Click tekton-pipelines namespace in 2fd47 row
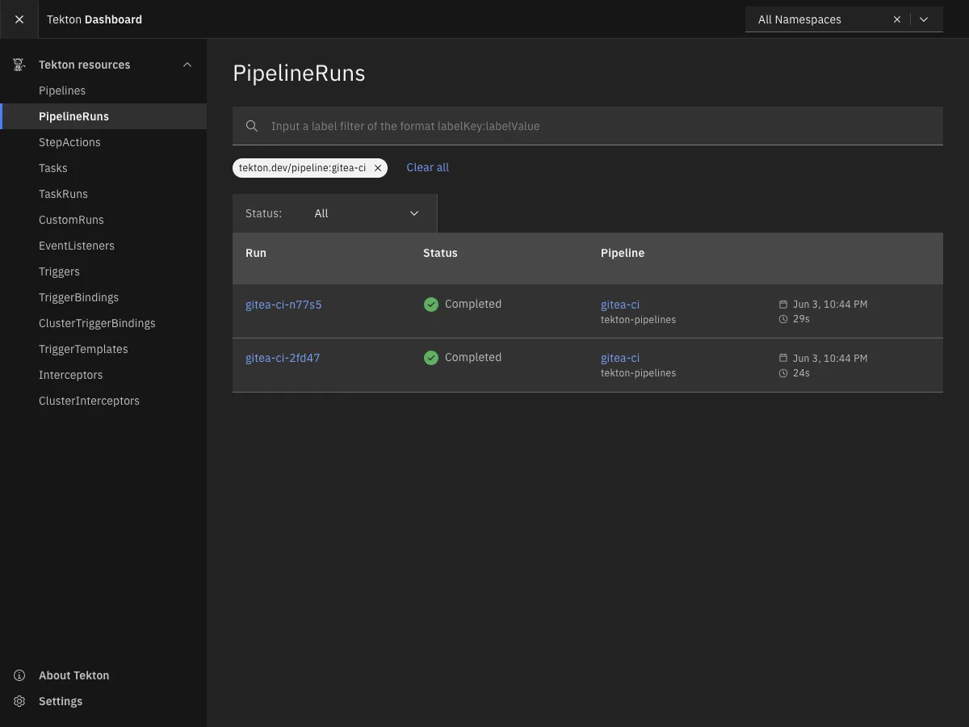The height and width of the screenshot is (727, 969). pos(639,373)
